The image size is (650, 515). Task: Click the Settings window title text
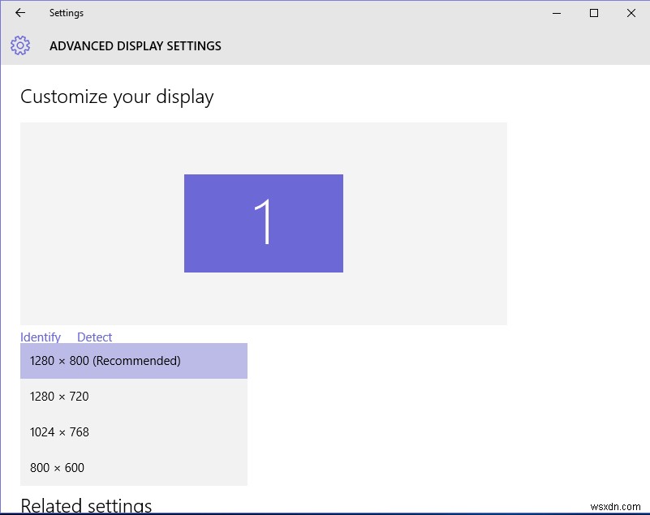66,13
